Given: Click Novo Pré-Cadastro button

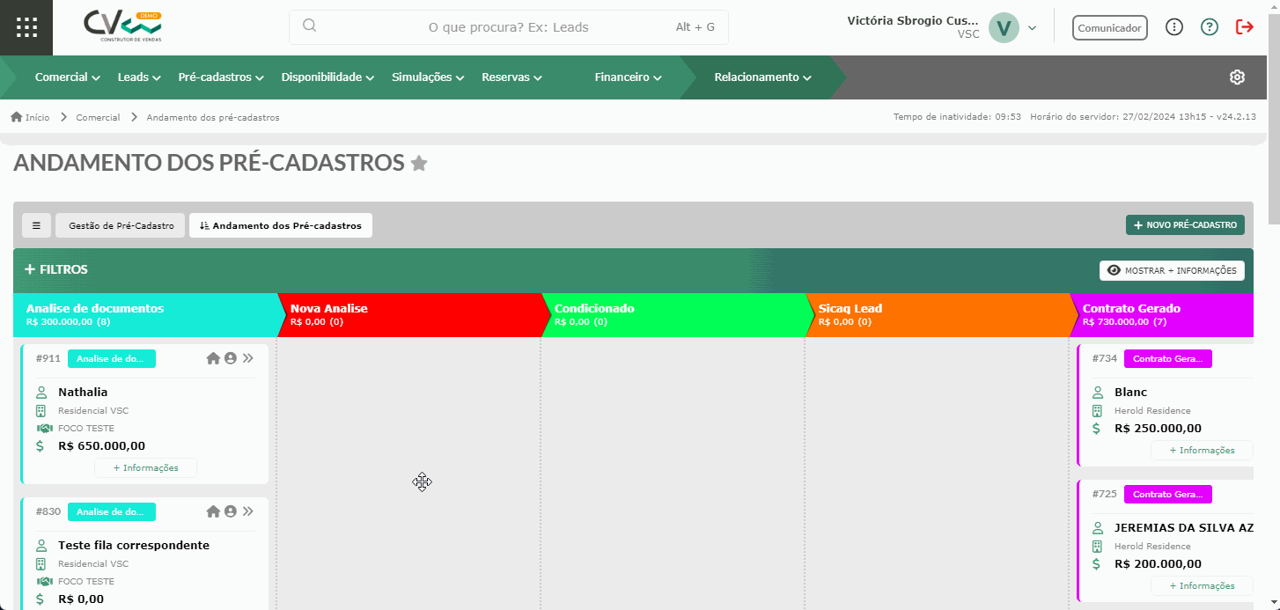Looking at the screenshot, I should coord(1185,225).
